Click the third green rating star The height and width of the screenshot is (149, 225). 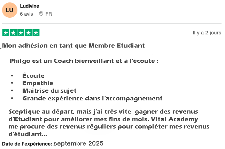(21, 33)
